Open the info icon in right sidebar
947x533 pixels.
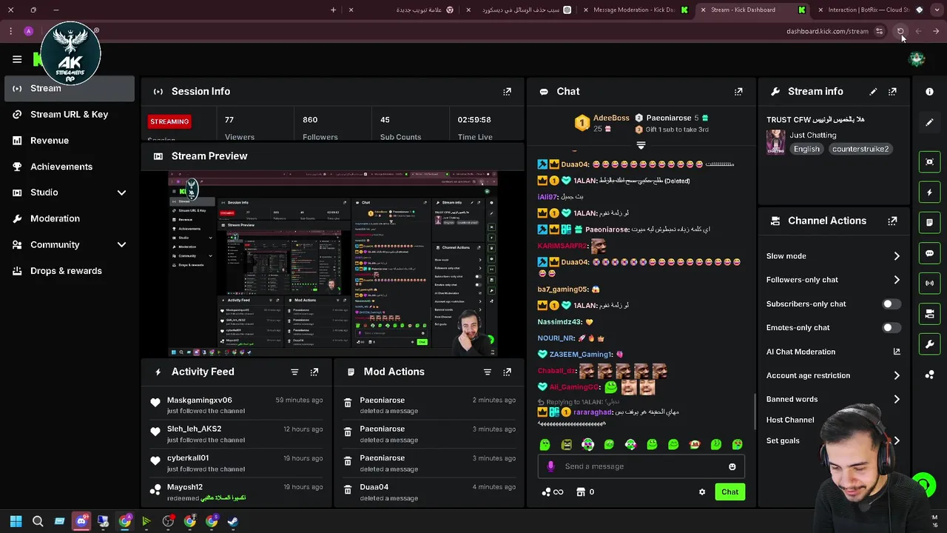(x=929, y=91)
